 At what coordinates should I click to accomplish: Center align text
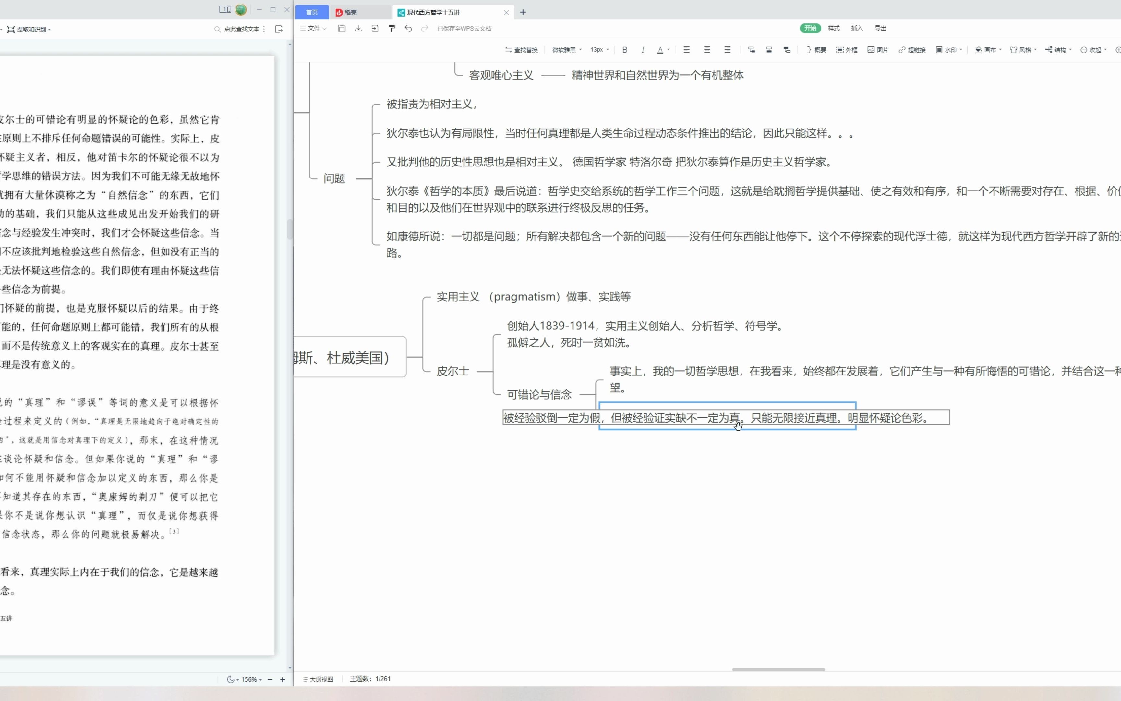tap(707, 50)
